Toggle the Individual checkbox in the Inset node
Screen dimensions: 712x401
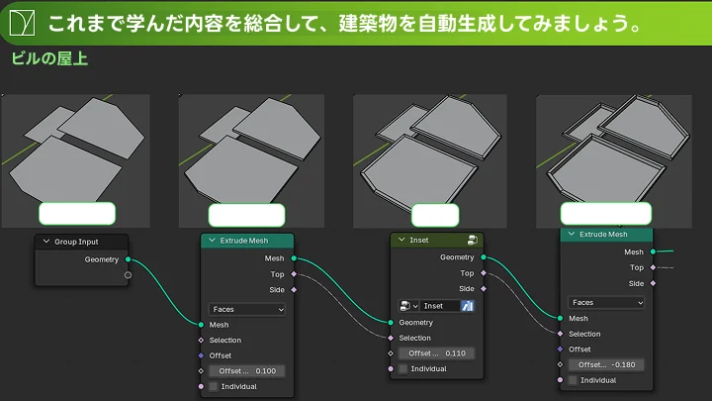(x=402, y=368)
